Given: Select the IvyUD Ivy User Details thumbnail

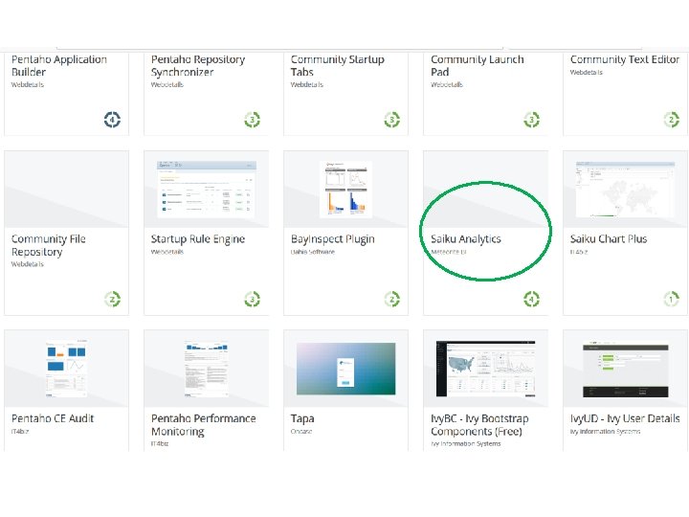Looking at the screenshot, I should click(x=625, y=370).
